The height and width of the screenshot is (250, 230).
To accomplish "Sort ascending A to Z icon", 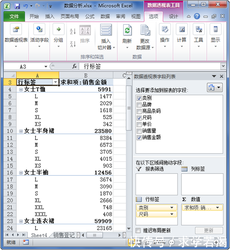I will [73, 31].
